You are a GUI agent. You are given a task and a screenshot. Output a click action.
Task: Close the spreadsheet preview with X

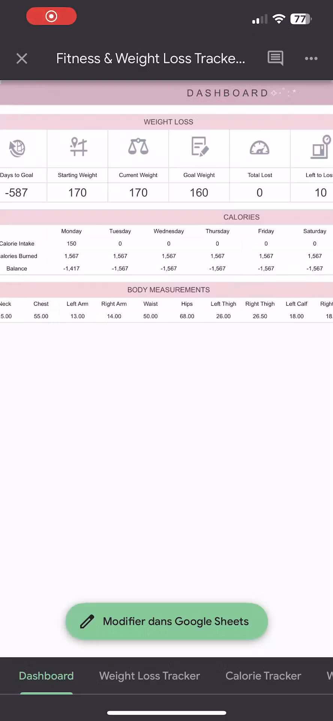22,59
